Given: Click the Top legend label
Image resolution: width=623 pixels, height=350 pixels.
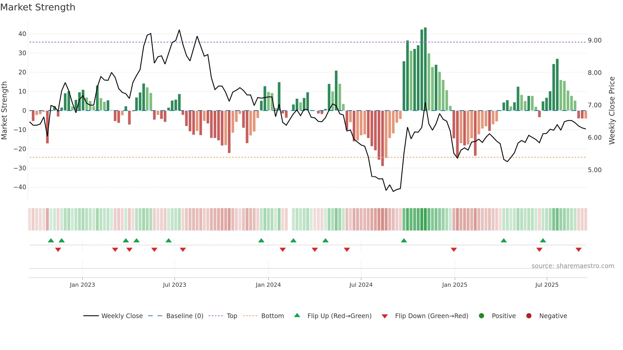Looking at the screenshot, I should click(232, 316).
